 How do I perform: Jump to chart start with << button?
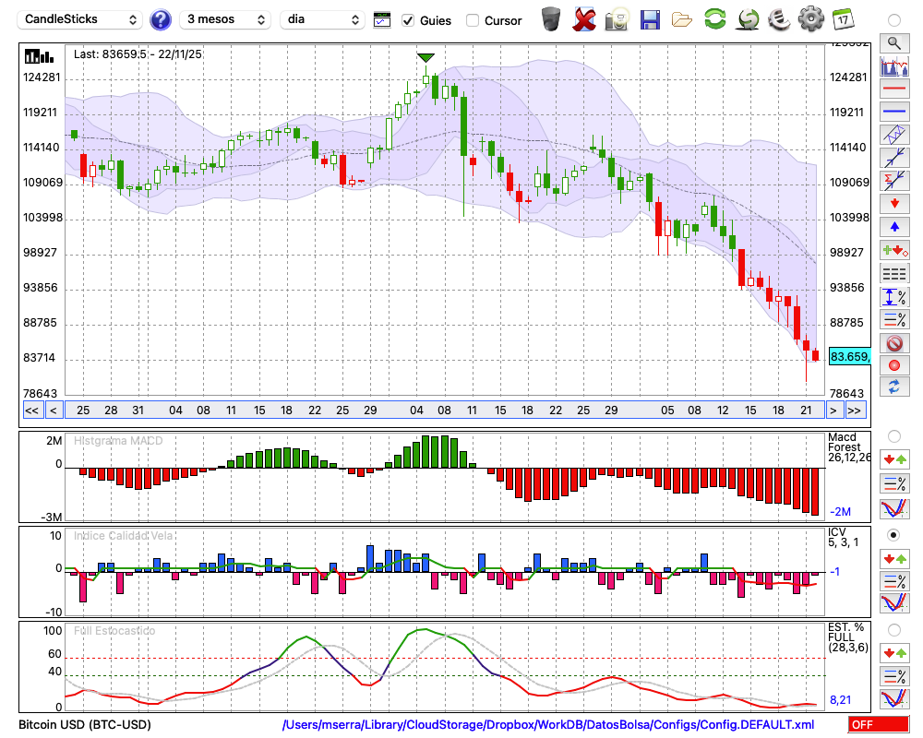31,411
